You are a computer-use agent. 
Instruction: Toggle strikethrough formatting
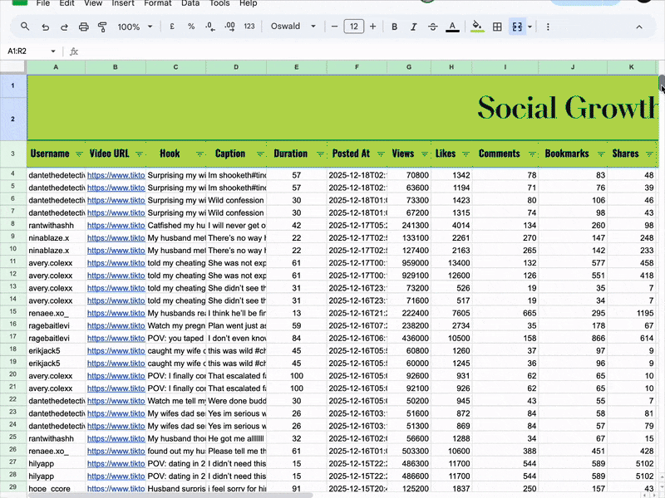tap(432, 27)
